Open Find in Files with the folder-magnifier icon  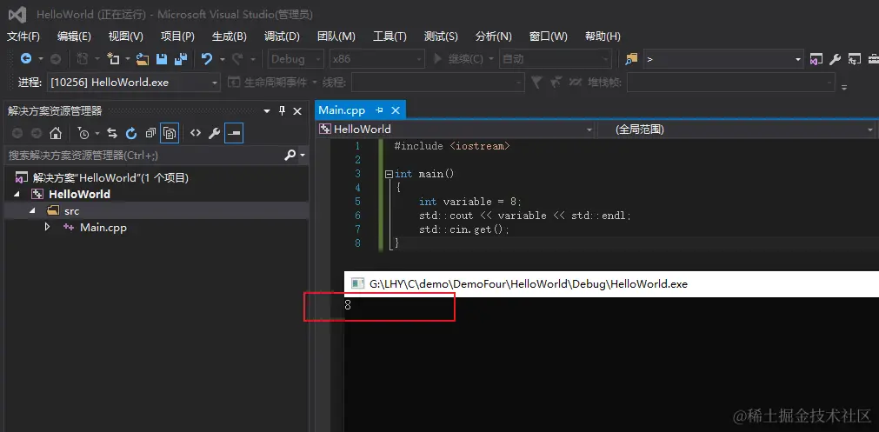pos(632,59)
